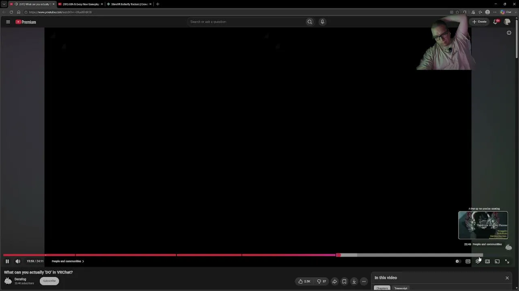This screenshot has height=291, width=519.
Task: Search with your voice microphone
Action: coord(322,22)
